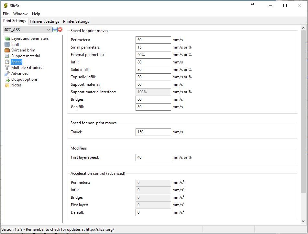Click the Support material speed field
Image resolution: width=308 pixels, height=234 pixels.
(153, 85)
